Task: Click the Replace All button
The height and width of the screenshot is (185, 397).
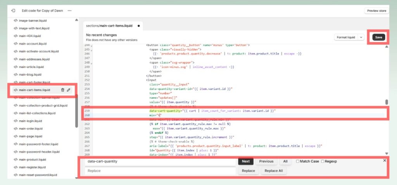Action: tap(273, 171)
